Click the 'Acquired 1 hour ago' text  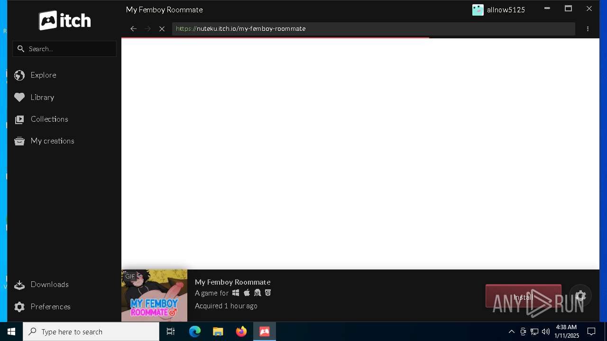coord(226,305)
